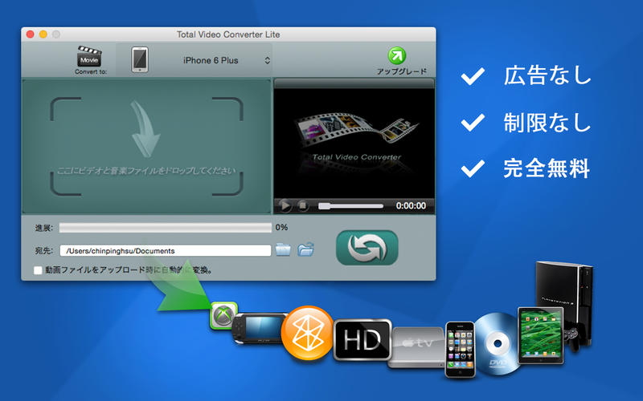Screen dimensions: 643x401
Task: Click the iPhone icon in device lineup
Action: (460, 349)
